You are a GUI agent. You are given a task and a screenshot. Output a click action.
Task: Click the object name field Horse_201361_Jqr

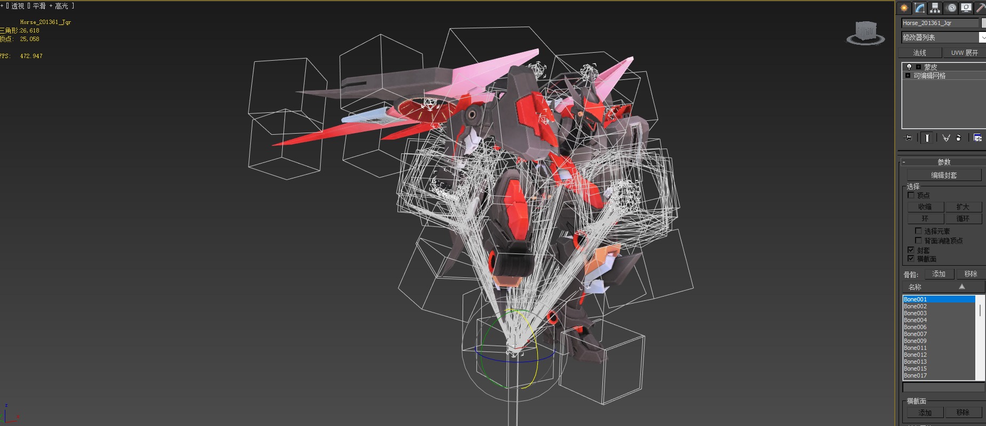(940, 23)
